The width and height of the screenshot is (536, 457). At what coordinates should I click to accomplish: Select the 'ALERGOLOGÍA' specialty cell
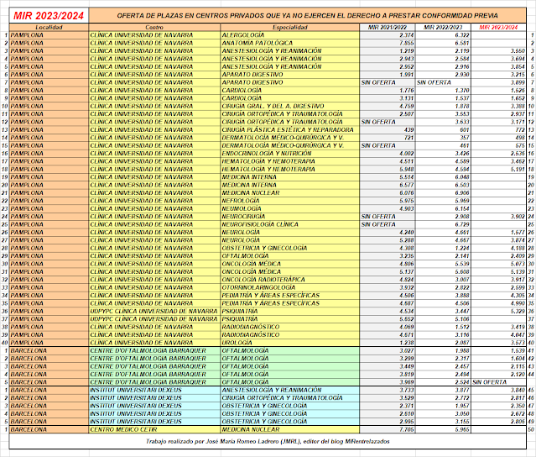coord(290,35)
